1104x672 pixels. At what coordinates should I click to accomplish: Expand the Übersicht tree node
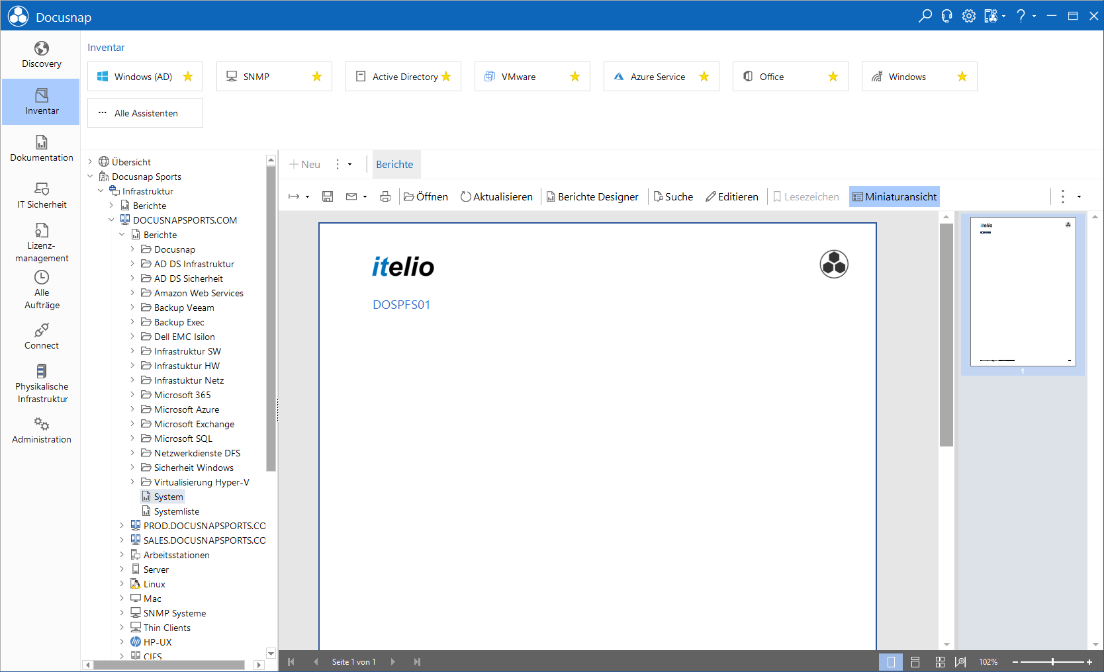[x=90, y=162]
